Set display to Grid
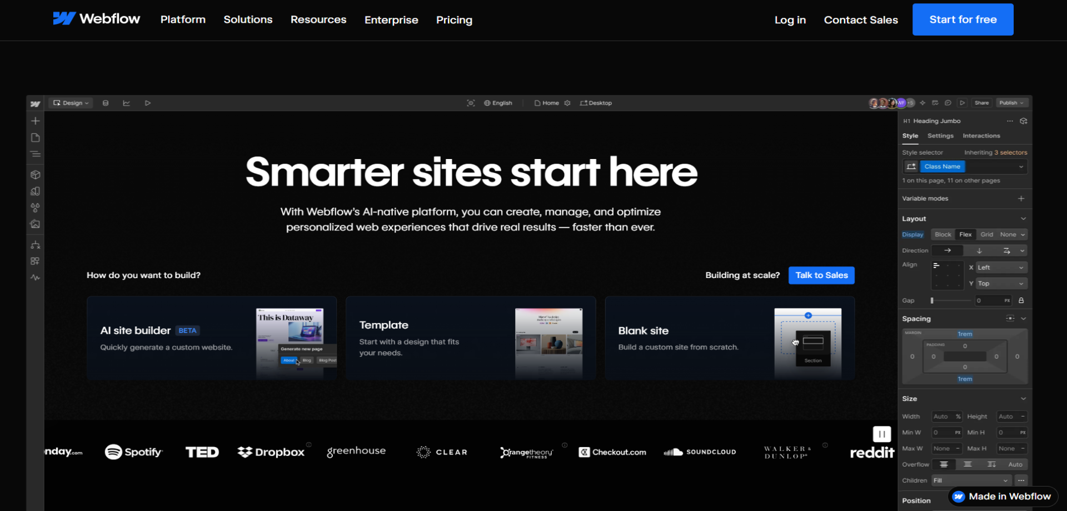This screenshot has width=1067, height=511. tap(986, 235)
